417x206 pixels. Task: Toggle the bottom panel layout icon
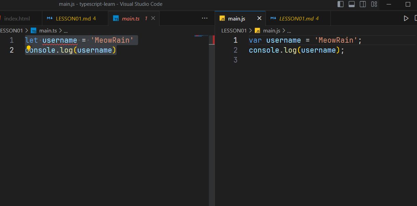click(351, 4)
